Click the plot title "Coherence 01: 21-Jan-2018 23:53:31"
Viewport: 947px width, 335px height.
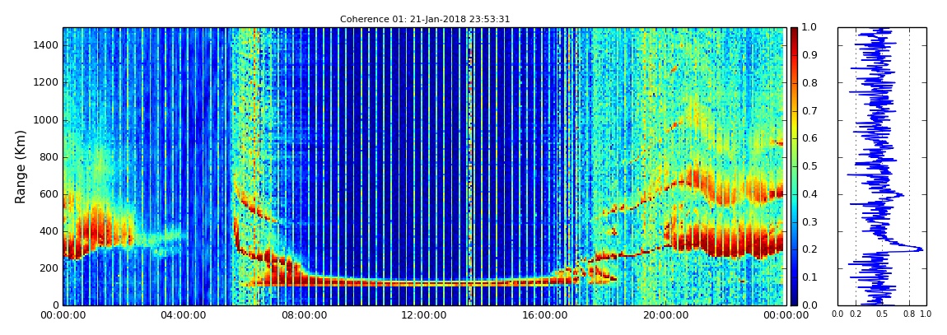[425, 19]
